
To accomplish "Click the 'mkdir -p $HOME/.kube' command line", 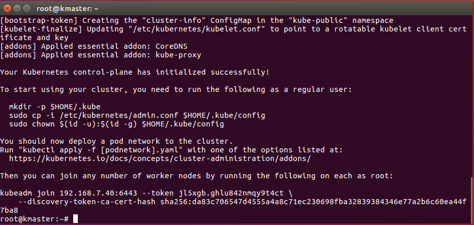I will [54, 107].
